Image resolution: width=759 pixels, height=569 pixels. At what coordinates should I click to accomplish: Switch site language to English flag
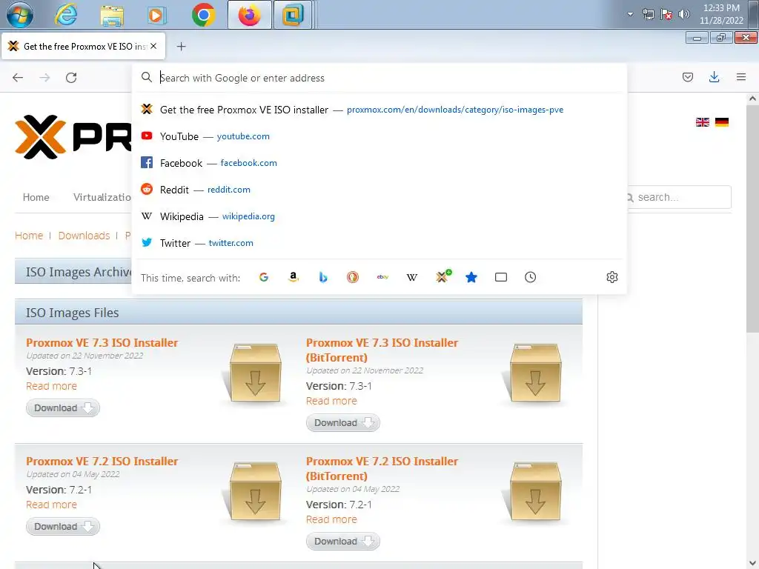click(703, 122)
